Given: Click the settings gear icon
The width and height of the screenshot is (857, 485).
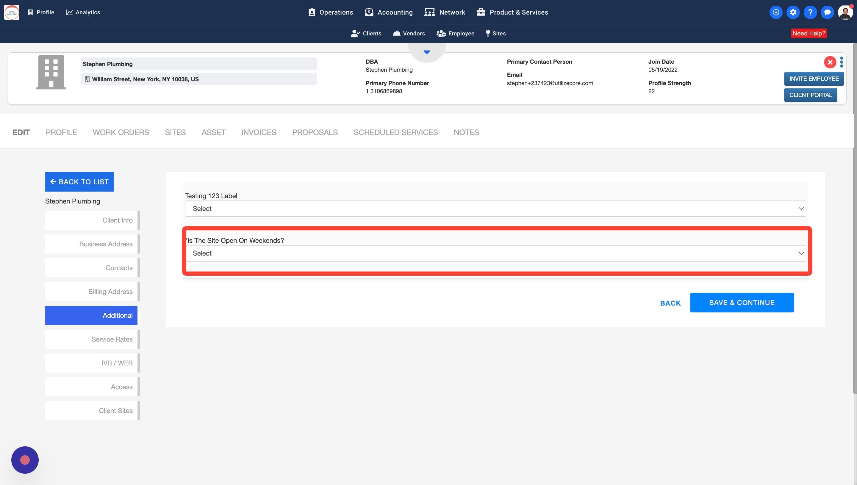Looking at the screenshot, I should 793,12.
